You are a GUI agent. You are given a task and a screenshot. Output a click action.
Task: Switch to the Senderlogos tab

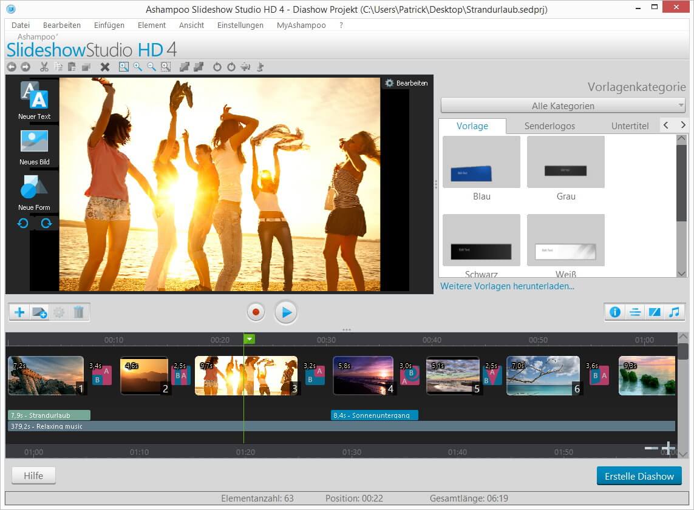549,126
